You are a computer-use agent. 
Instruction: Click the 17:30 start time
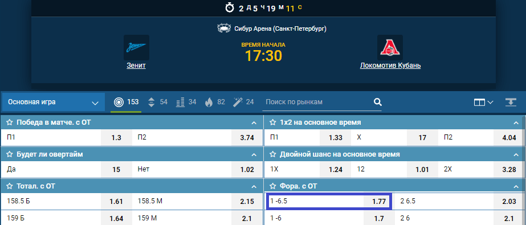tap(263, 56)
